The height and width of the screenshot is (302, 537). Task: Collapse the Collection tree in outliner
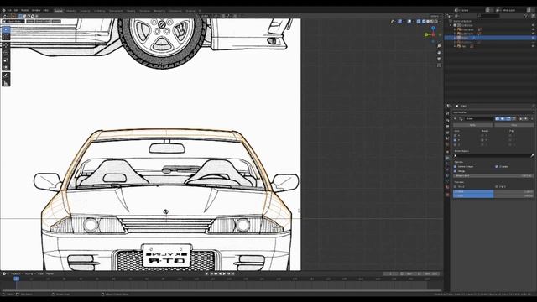coord(451,25)
